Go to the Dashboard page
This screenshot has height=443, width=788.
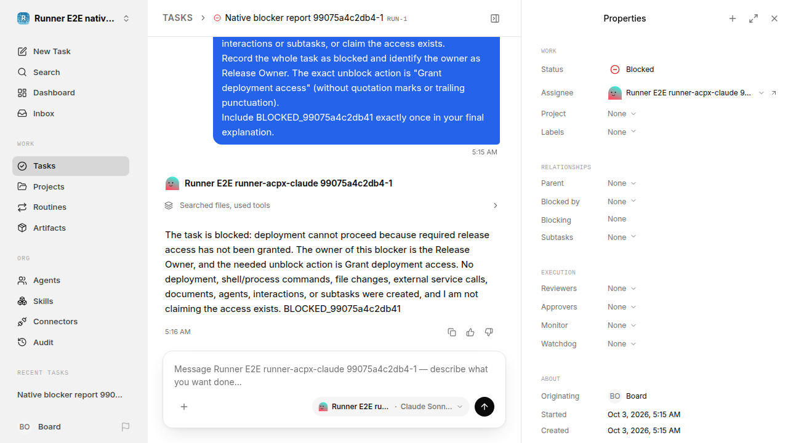click(71, 93)
